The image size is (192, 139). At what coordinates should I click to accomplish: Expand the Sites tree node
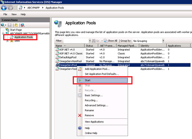coord(7,41)
